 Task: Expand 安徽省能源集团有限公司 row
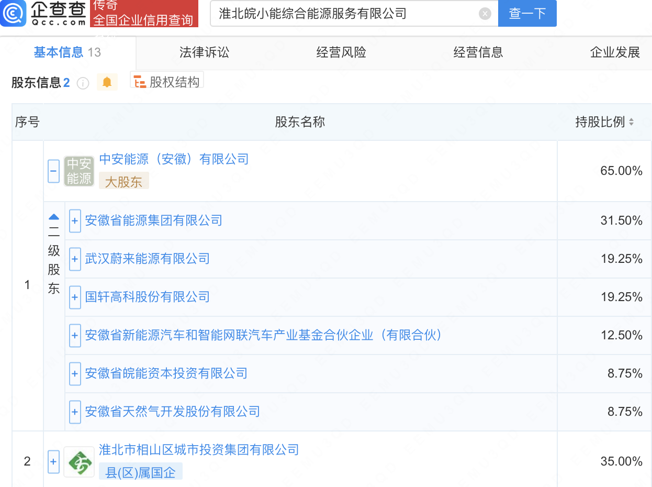tap(75, 220)
